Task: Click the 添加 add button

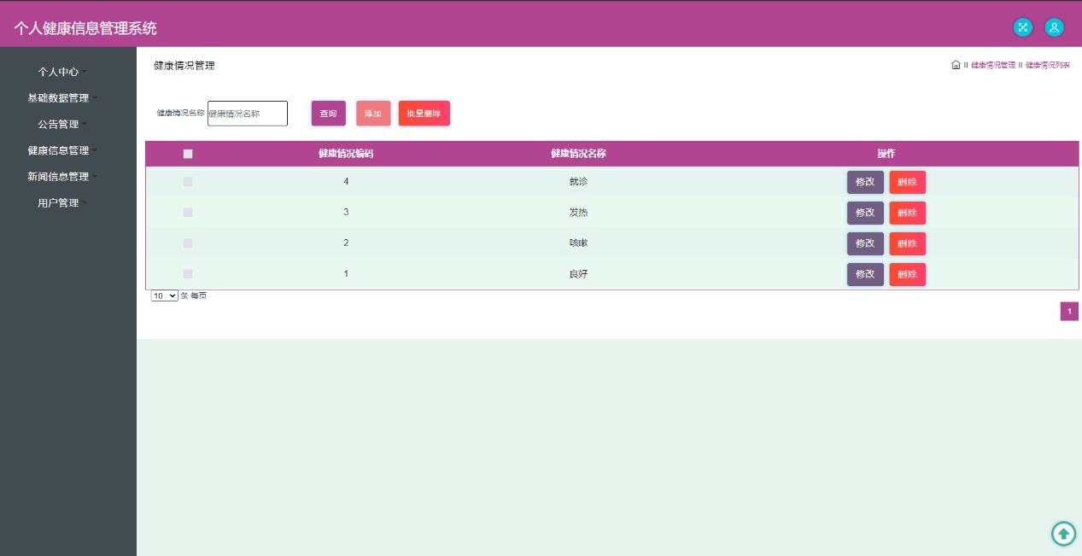Action: click(x=373, y=114)
